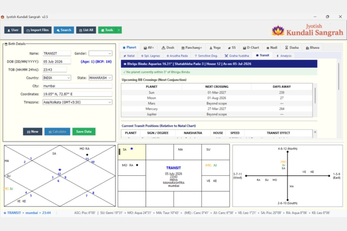The image size is (347, 231).
Task: Click into the City input field
Action: pyautogui.click(x=77, y=86)
